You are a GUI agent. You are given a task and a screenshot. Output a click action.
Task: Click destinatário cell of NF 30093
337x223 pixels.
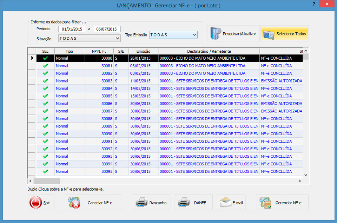(x=209, y=156)
